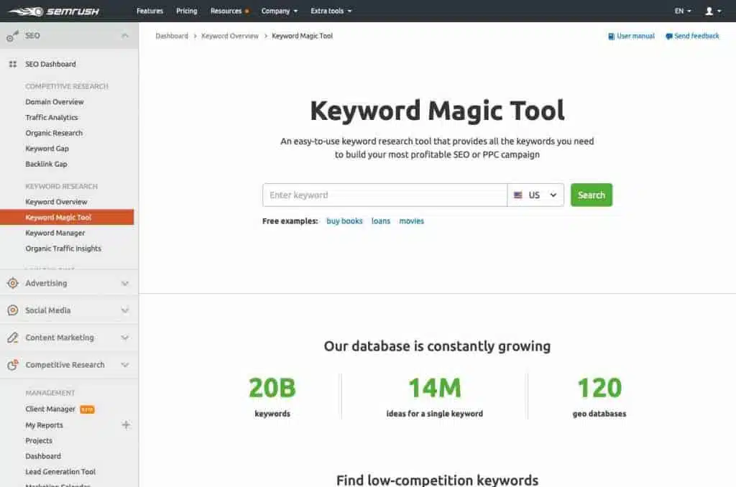Screen dimensions: 736x487
Task: Expand the Advertising section
Action: pyautogui.click(x=125, y=283)
